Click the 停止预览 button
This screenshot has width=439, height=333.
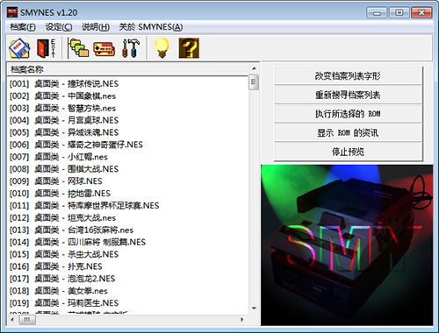348,152
